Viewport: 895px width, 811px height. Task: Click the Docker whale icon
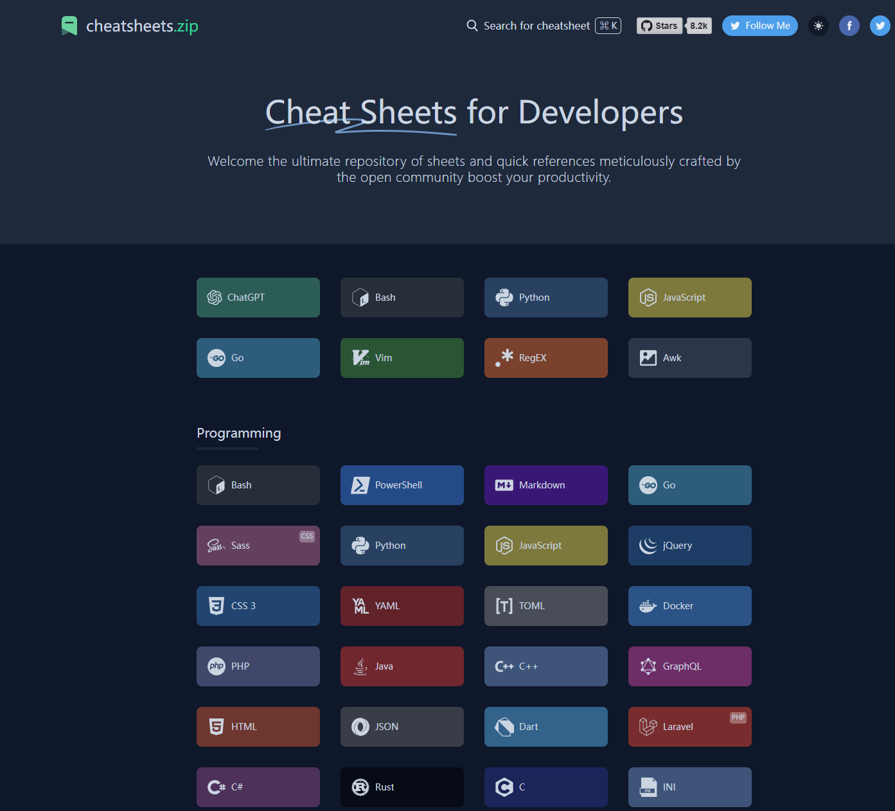(648, 606)
